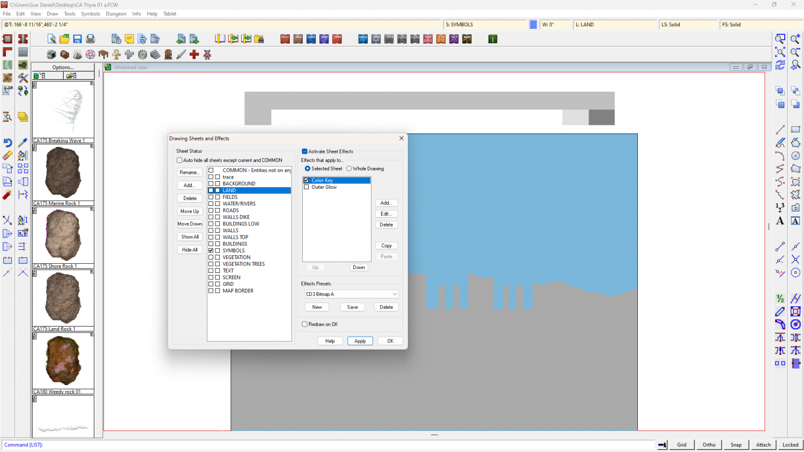Click the effect Edit button
Image resolution: width=804 pixels, height=452 pixels.
tap(386, 214)
